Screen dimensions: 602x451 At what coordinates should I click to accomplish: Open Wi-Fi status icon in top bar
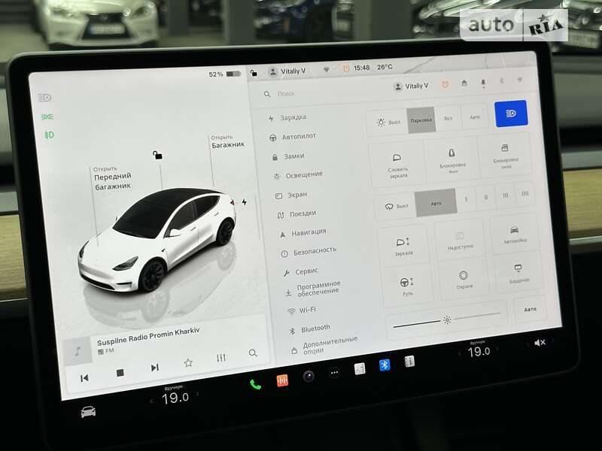point(327,69)
